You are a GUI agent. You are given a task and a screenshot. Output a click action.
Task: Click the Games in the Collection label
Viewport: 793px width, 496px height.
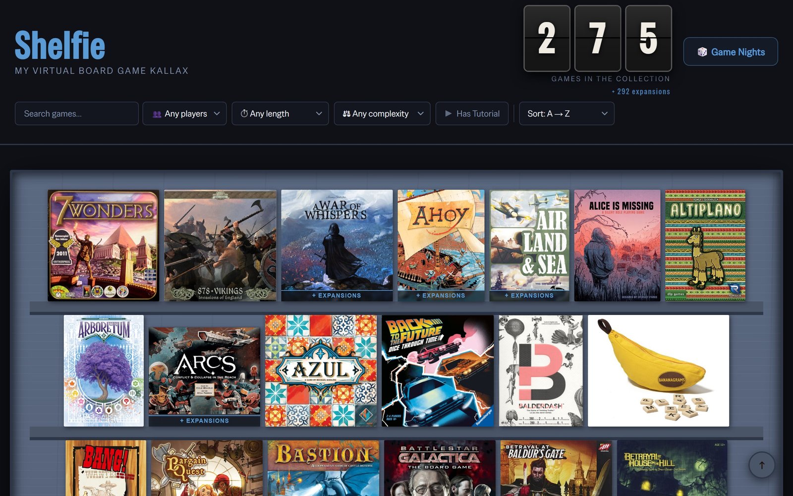(x=611, y=79)
